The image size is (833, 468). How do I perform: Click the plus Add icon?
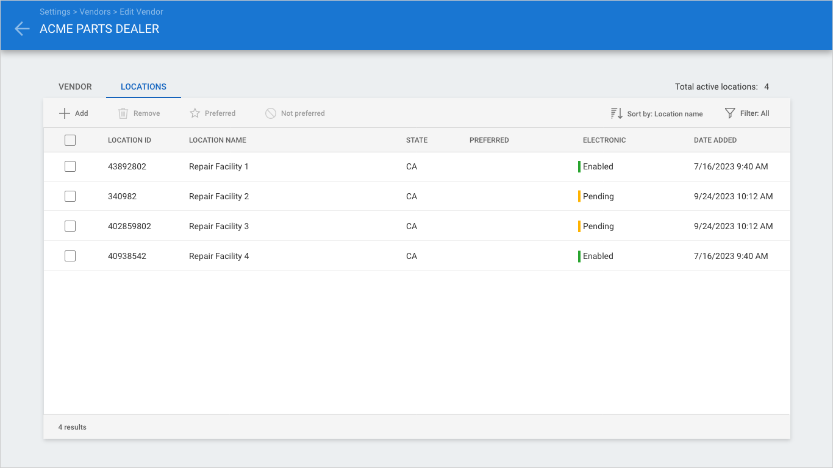point(65,113)
